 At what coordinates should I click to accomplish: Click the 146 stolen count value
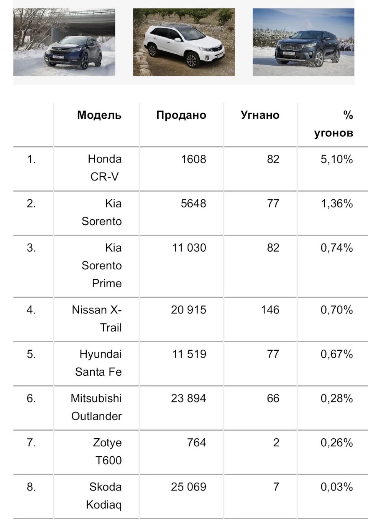coord(270,310)
